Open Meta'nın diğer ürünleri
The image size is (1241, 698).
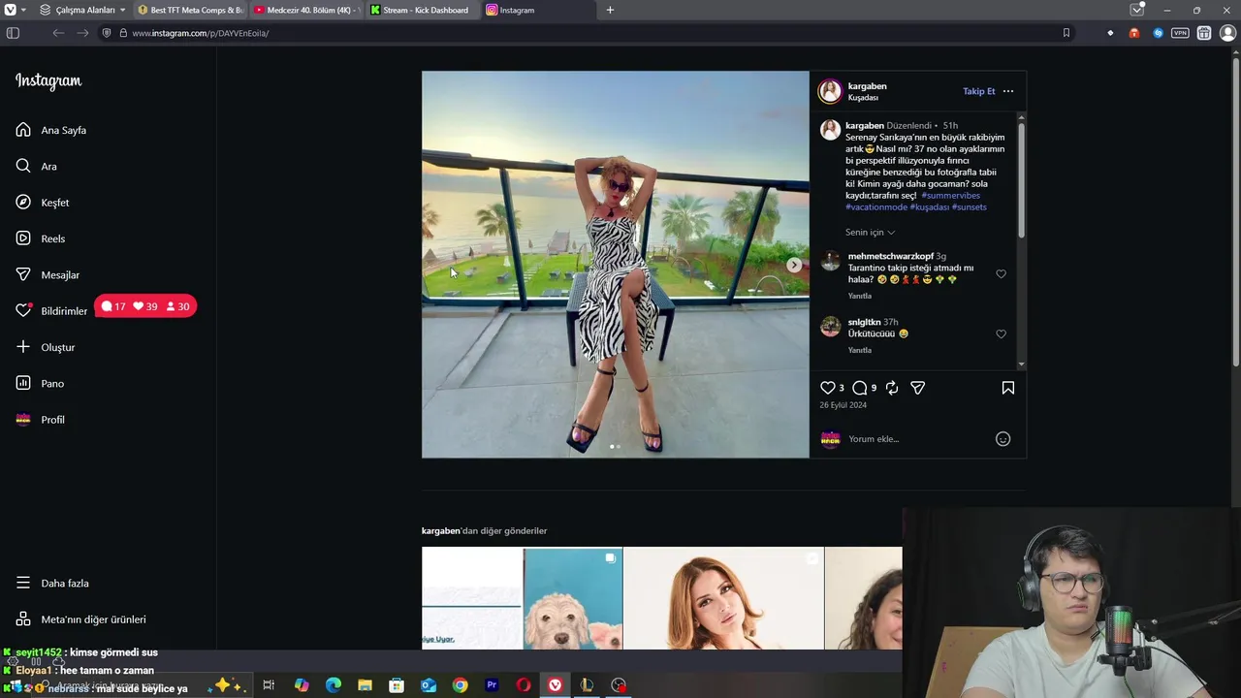click(x=80, y=619)
